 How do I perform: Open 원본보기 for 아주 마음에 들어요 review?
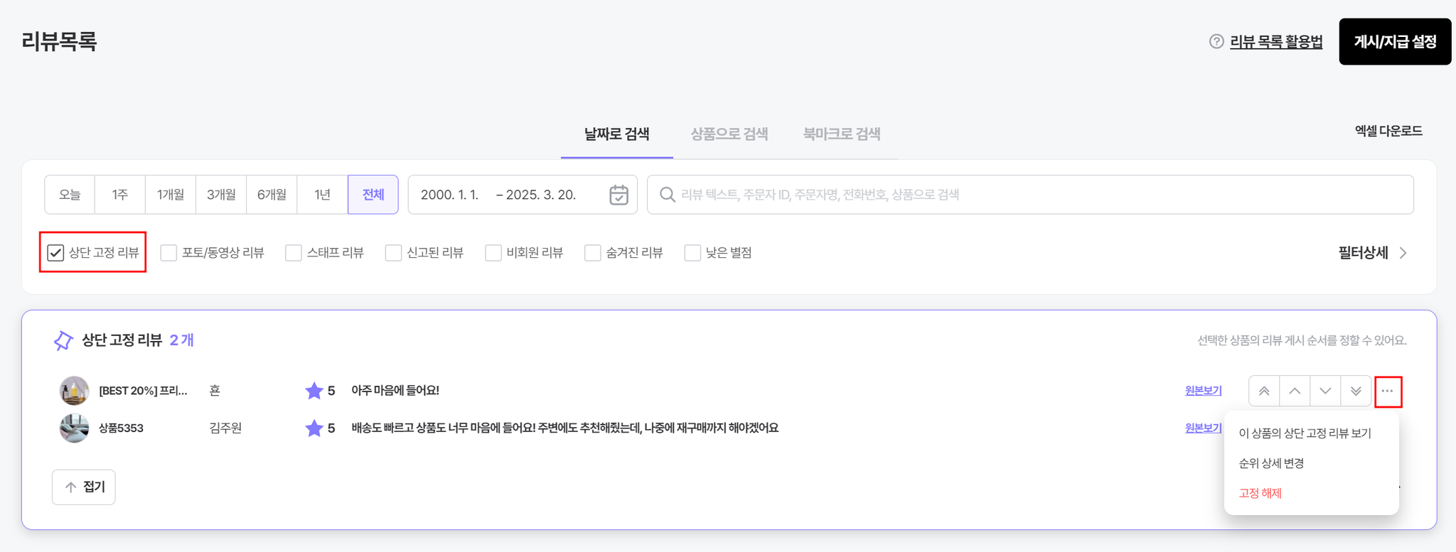coord(1203,391)
